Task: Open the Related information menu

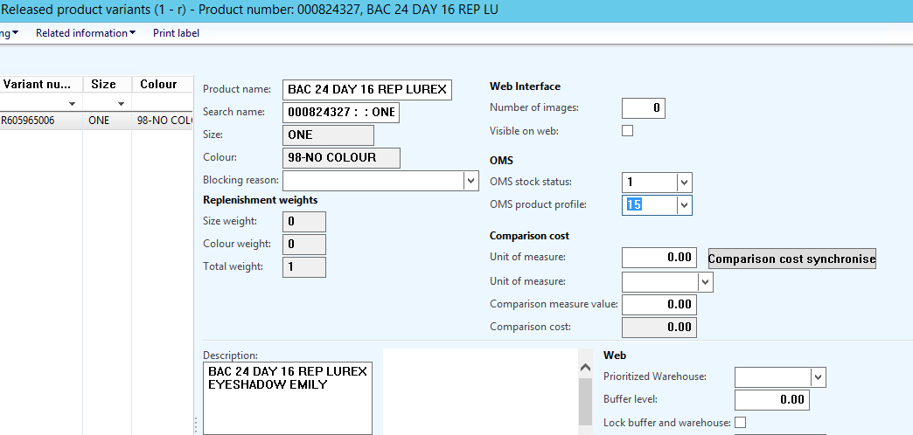Action: click(x=85, y=33)
